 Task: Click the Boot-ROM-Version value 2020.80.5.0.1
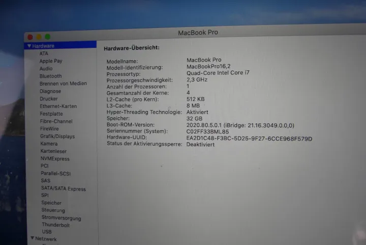[x=240, y=125]
